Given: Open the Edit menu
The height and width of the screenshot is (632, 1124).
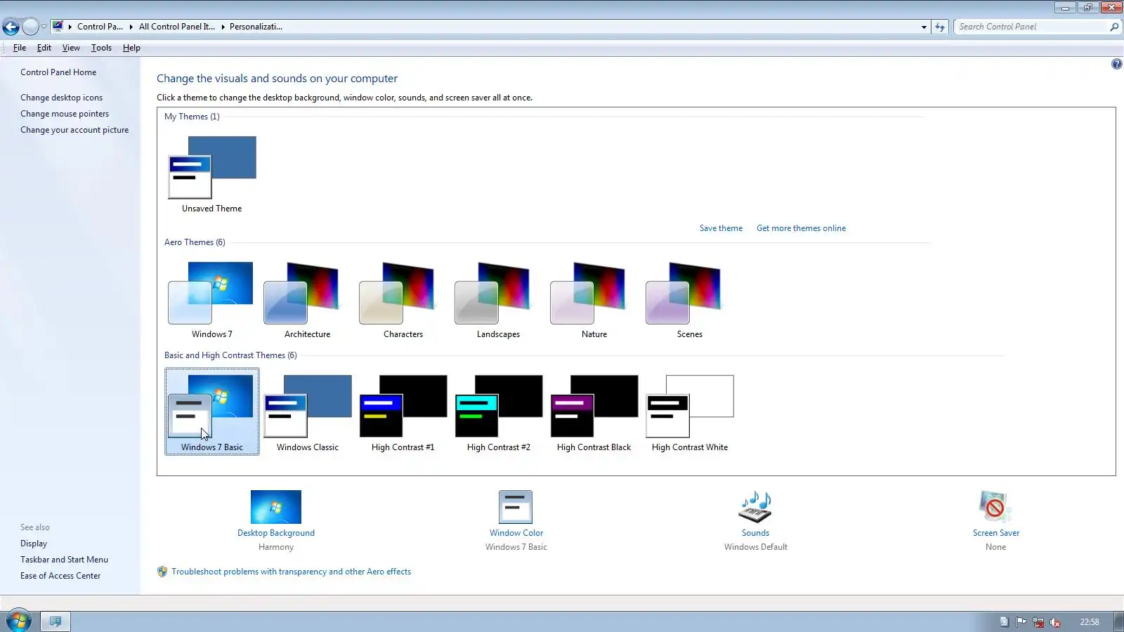Looking at the screenshot, I should click(x=44, y=48).
